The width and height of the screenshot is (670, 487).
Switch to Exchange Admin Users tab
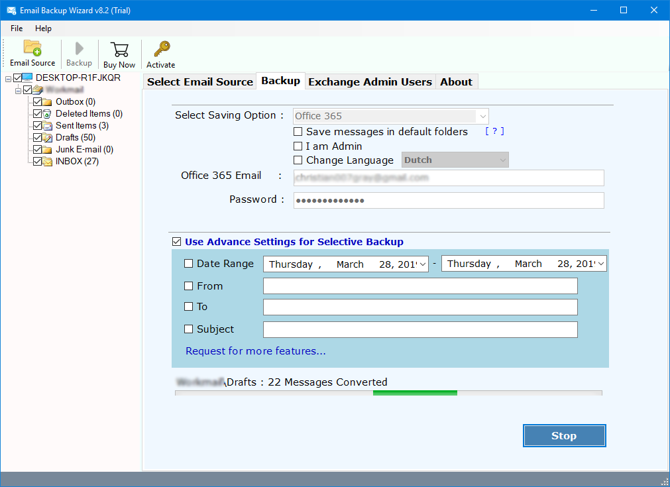(370, 82)
